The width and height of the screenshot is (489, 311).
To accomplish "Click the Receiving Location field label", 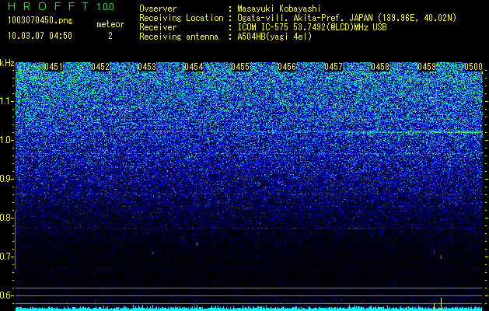I will coord(181,18).
